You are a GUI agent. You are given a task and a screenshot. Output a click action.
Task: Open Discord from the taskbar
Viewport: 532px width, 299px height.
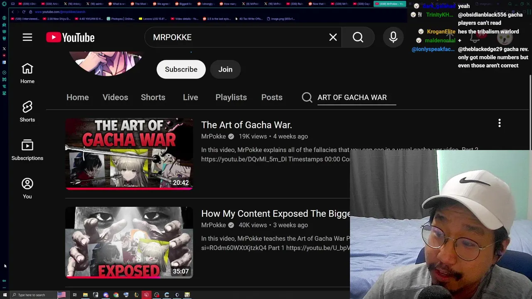[x=106, y=295]
